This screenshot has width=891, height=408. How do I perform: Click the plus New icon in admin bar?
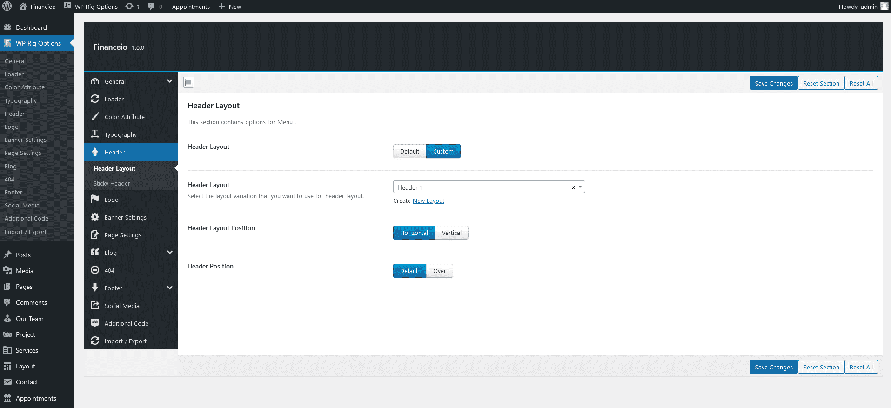point(221,7)
